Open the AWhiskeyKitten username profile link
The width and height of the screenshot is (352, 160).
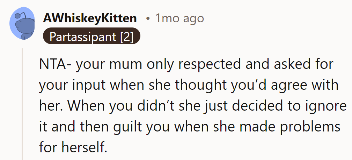pos(90,18)
